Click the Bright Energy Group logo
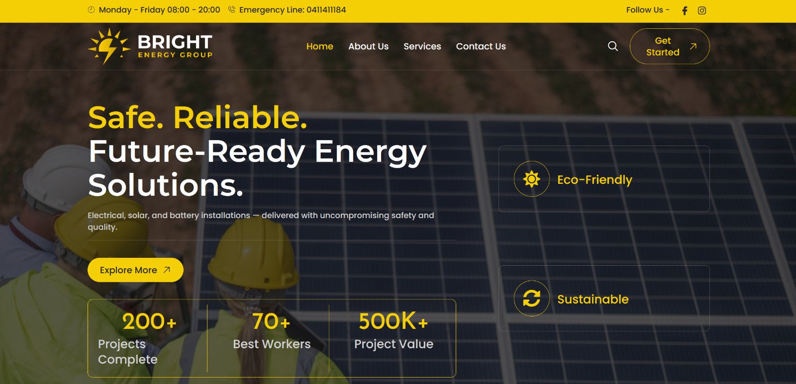Screen dimensions: 796x384 pos(150,46)
